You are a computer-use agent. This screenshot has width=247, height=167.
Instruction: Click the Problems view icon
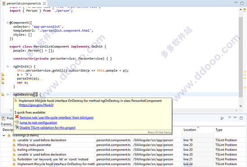(x=3, y=118)
